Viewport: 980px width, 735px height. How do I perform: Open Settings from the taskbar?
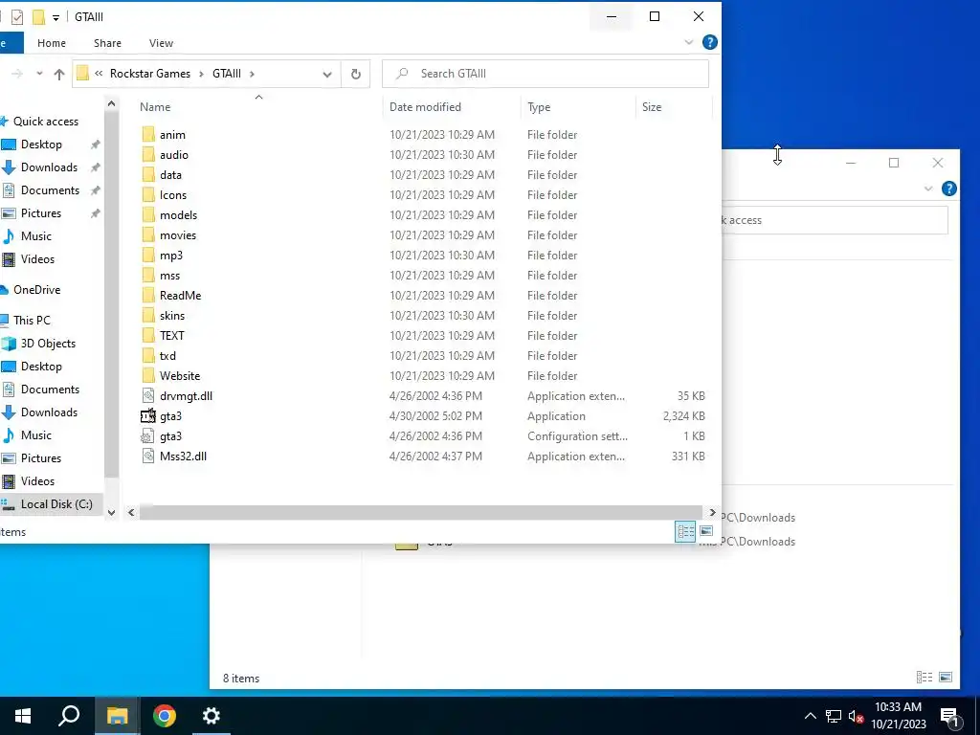(212, 716)
